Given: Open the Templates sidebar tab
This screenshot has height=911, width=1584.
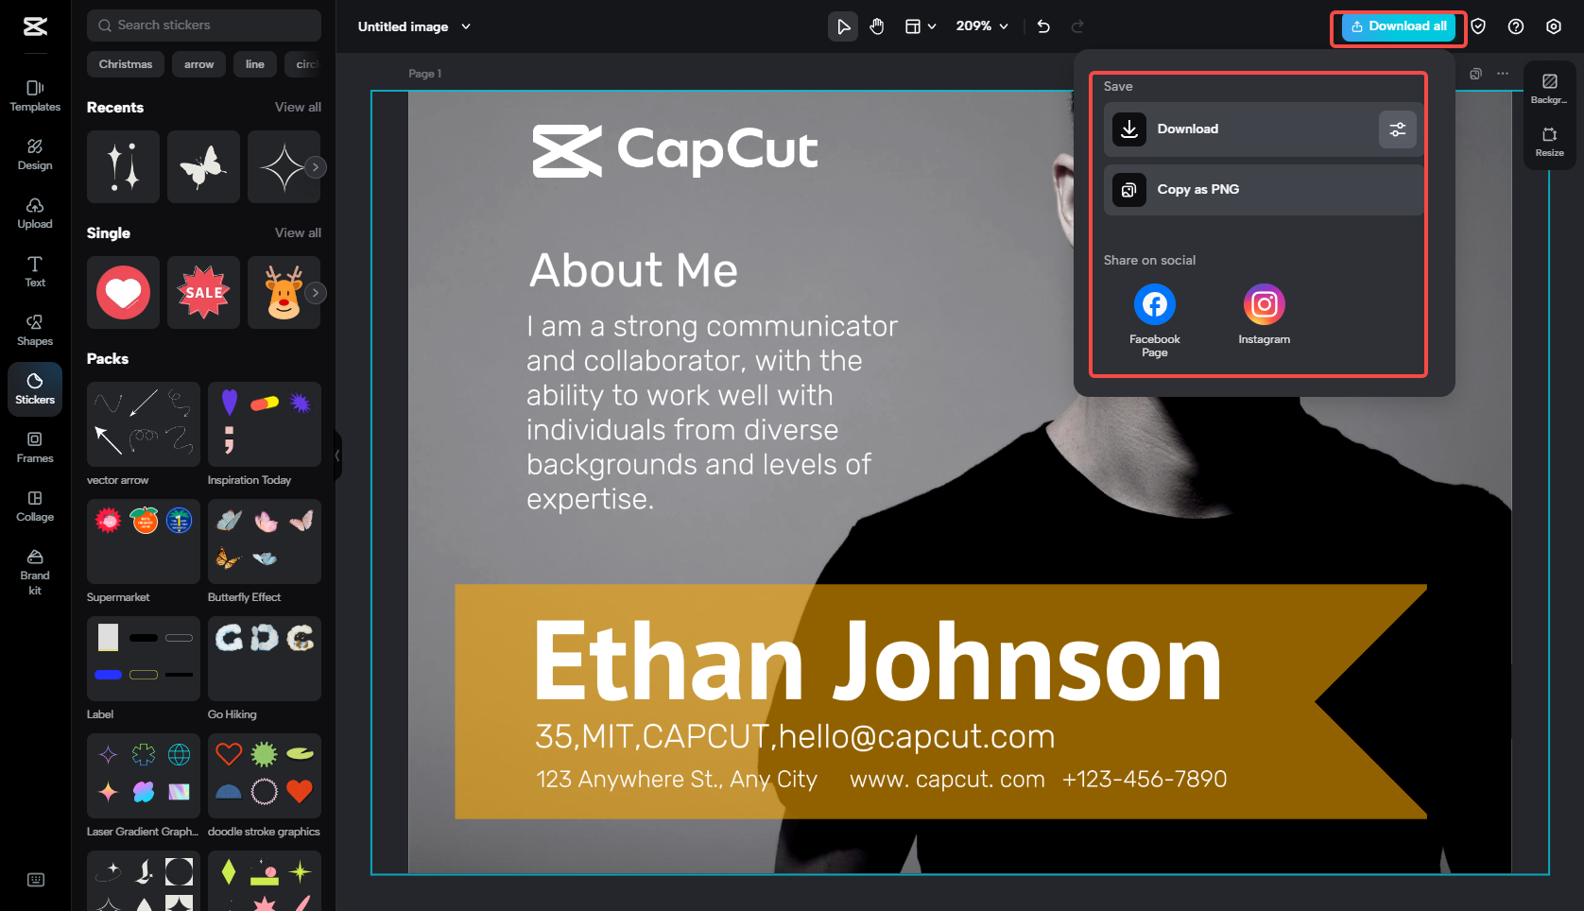Looking at the screenshot, I should 35,95.
